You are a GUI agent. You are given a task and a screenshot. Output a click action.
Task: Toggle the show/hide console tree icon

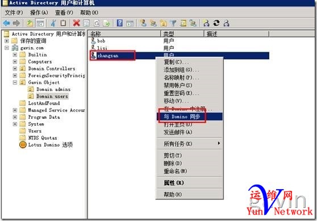40,23
